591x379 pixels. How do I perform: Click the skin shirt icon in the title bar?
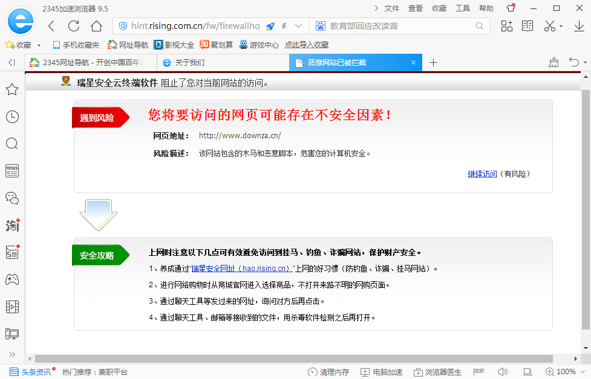coord(511,8)
